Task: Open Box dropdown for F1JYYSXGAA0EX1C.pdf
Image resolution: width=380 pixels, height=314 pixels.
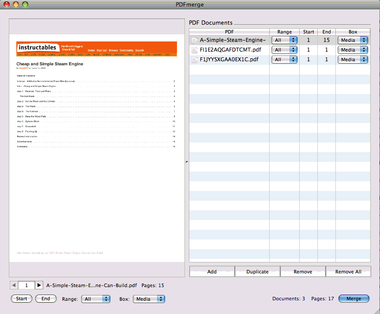Action: pyautogui.click(x=353, y=60)
